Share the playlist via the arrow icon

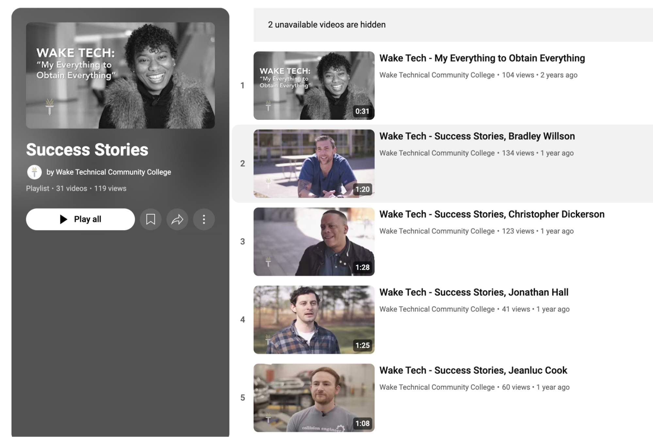[x=177, y=219]
